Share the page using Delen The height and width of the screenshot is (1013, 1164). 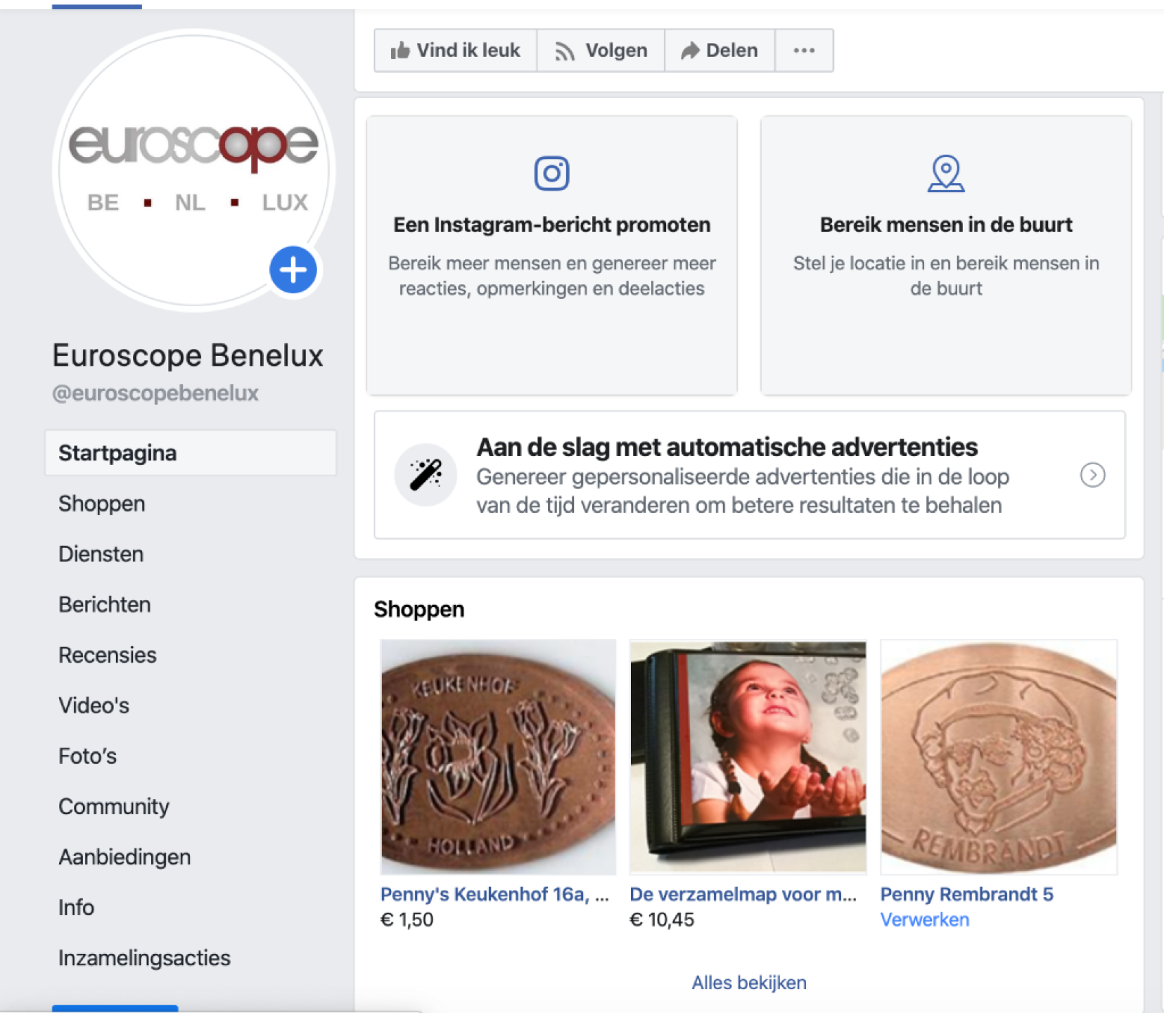tap(719, 51)
